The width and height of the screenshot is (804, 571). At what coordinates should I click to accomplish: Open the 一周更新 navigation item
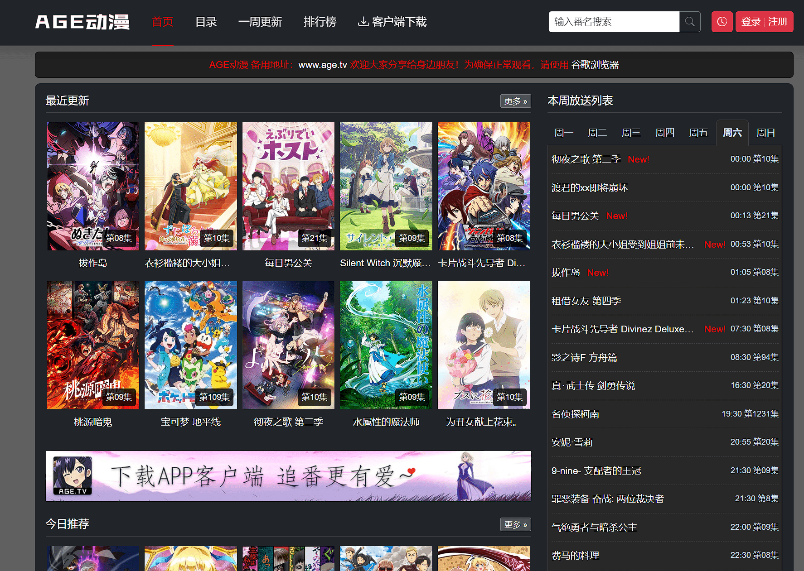[x=260, y=22]
